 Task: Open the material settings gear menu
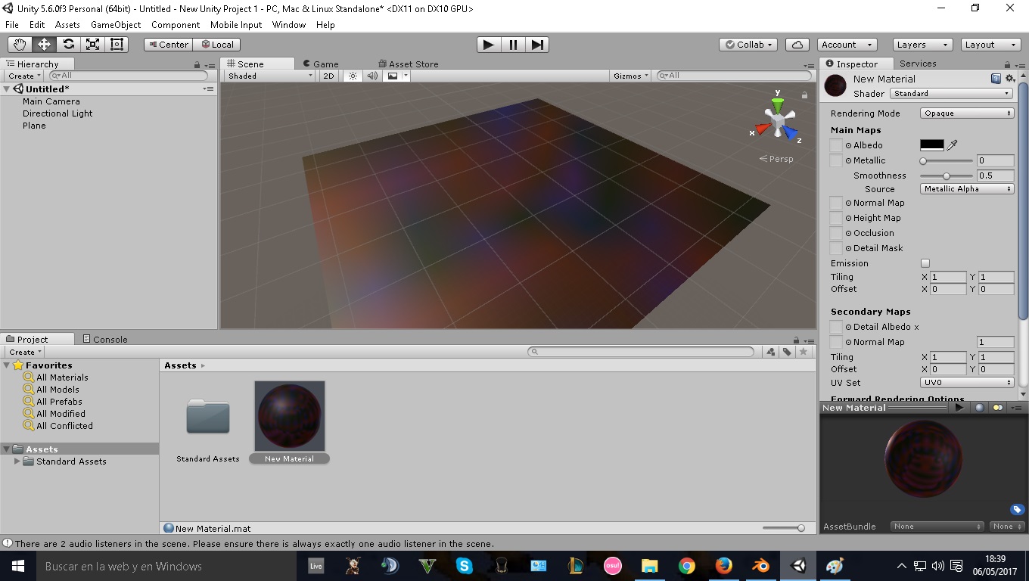click(1010, 79)
